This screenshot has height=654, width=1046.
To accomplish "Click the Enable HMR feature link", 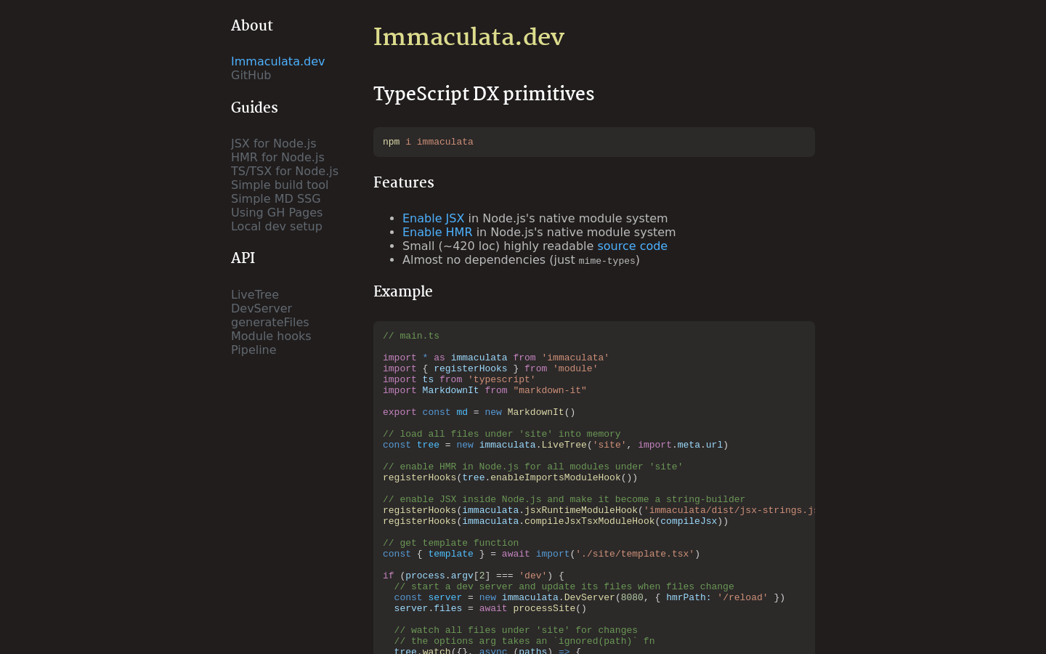I will [x=437, y=233].
